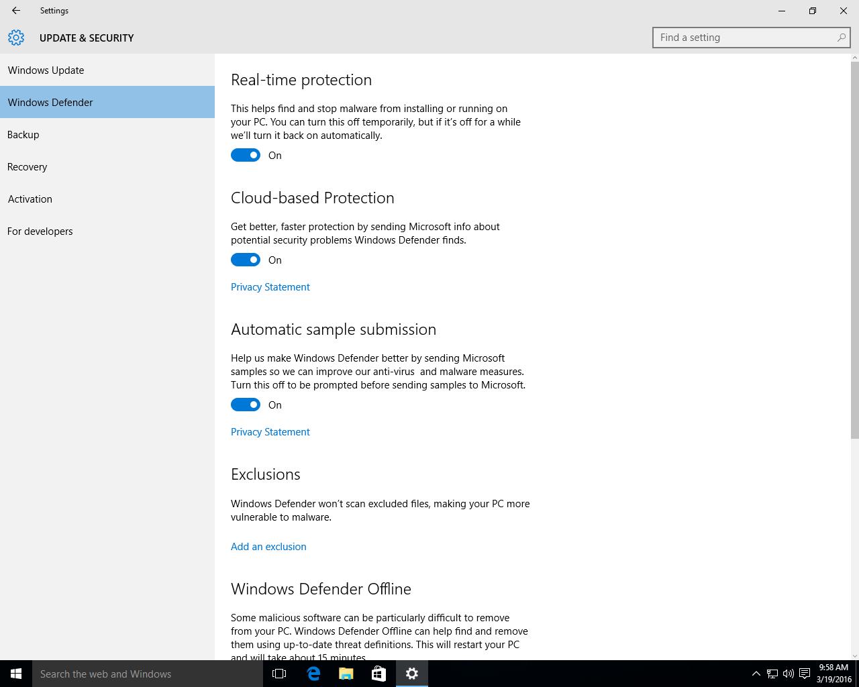The height and width of the screenshot is (687, 859).
Task: Launch Microsoft Edge from taskbar
Action: [313, 674]
